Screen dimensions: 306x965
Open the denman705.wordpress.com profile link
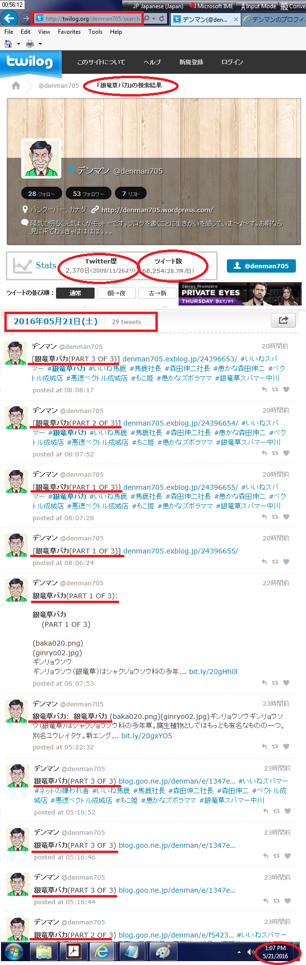(157, 210)
